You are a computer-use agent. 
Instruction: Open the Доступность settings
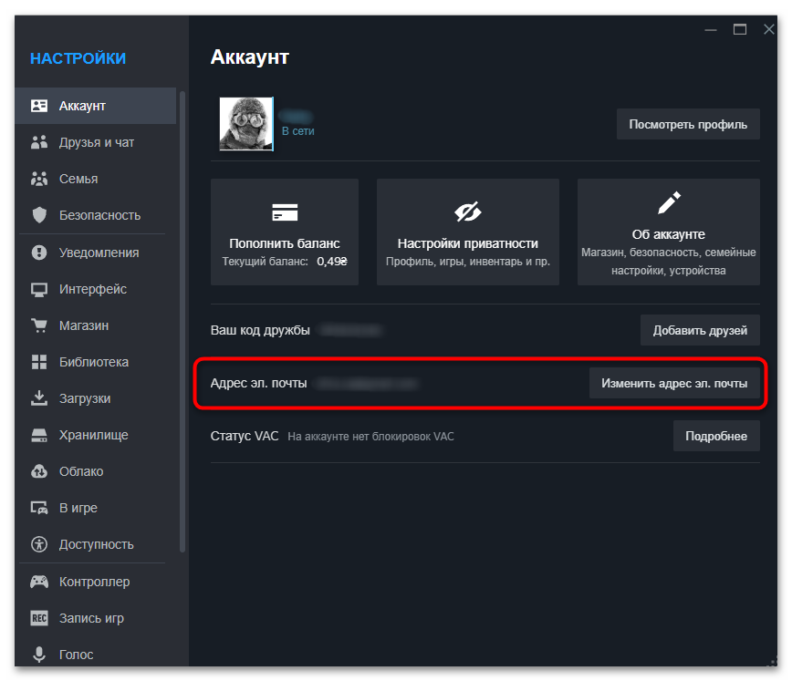96,544
